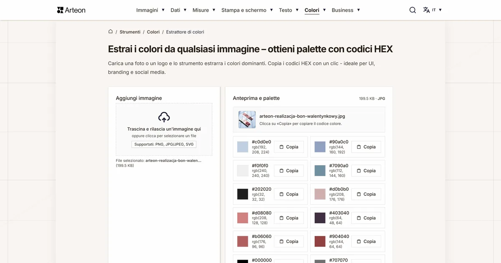Click the #707070 hex code text
501x263 pixels.
tap(339, 260)
